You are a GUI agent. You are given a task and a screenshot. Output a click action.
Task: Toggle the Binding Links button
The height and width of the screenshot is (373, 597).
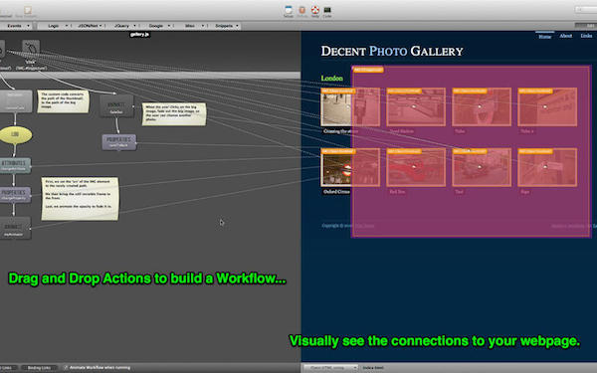pos(39,368)
